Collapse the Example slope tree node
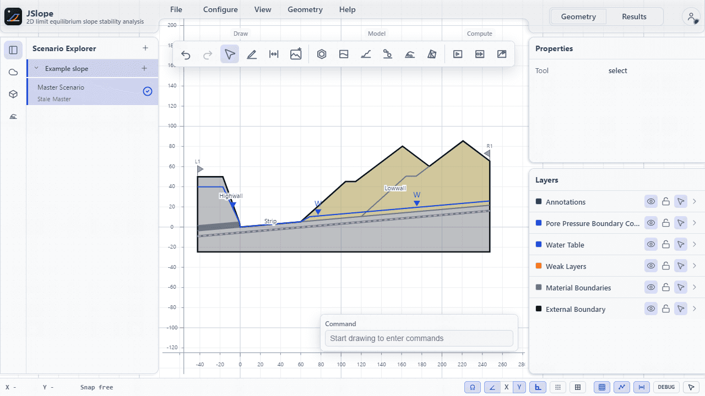Screen dimensions: 705x396 (x=36, y=69)
